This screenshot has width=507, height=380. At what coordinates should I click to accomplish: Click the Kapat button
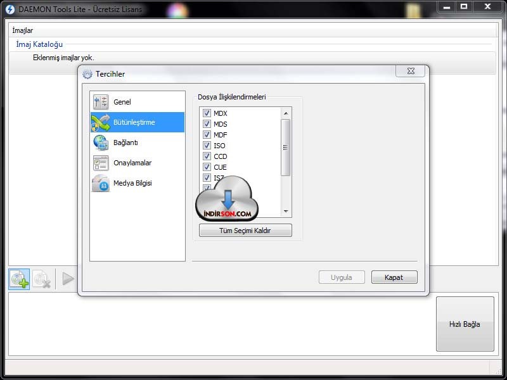[x=394, y=277]
